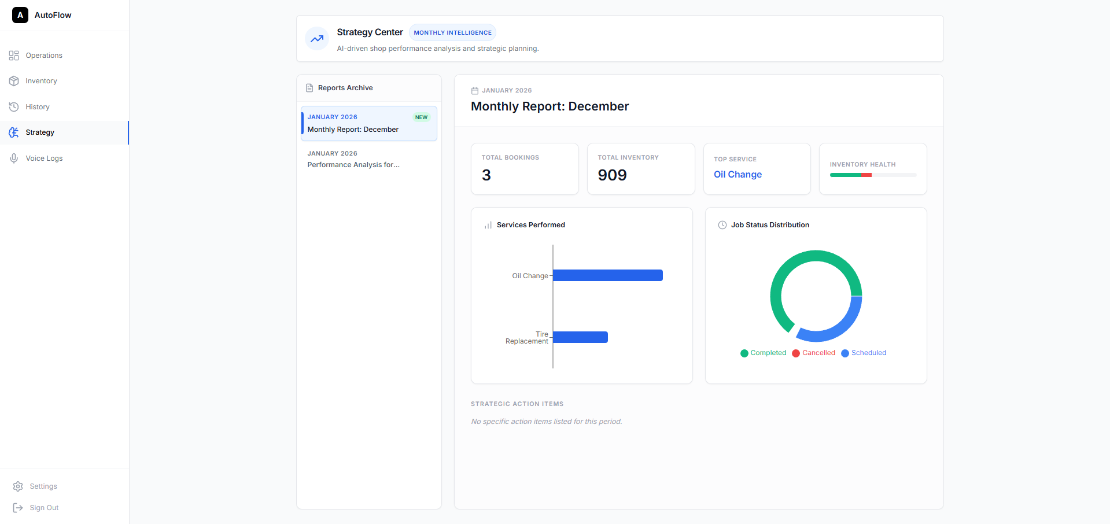Open the Inventory sidebar menu item
Screen dimensions: 1110x524
pyautogui.click(x=41, y=81)
